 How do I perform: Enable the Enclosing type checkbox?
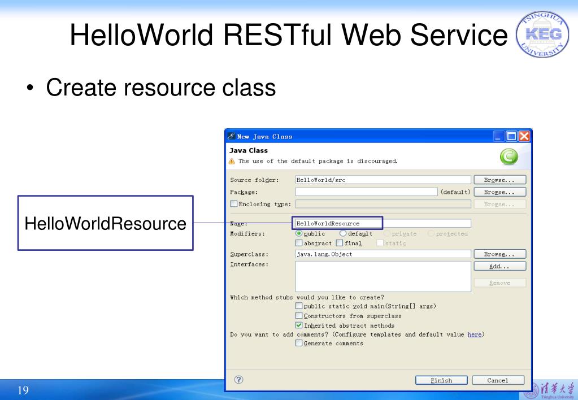click(234, 203)
